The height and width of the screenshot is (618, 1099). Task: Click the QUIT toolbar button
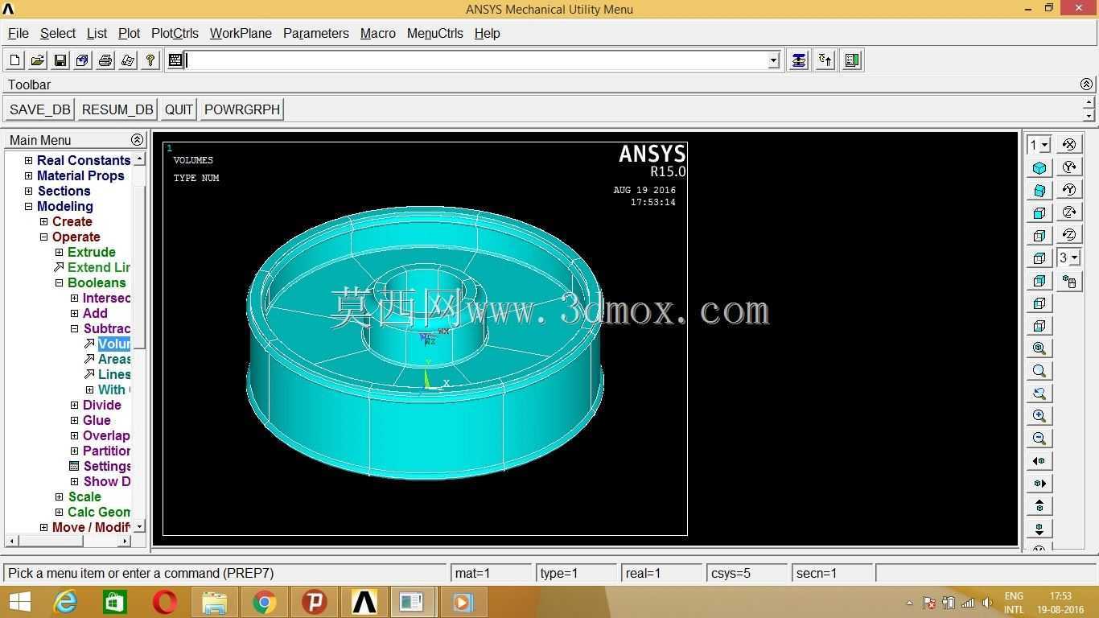pos(179,109)
